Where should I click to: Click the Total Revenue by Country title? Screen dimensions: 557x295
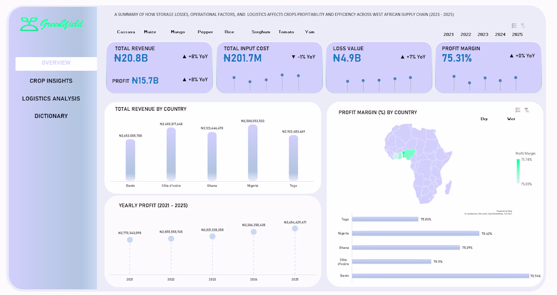150,109
